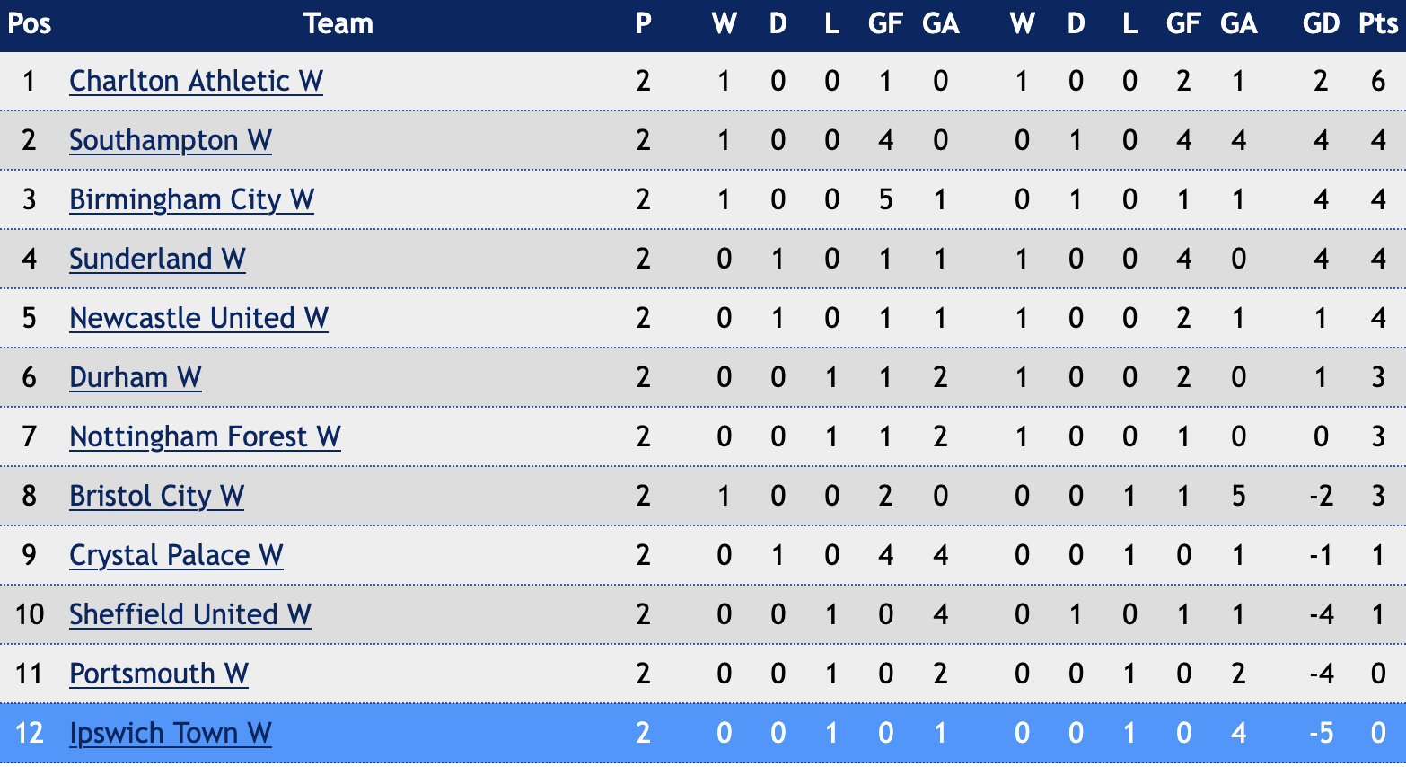This screenshot has width=1406, height=767.
Task: Click the P played column header
Action: click(643, 23)
